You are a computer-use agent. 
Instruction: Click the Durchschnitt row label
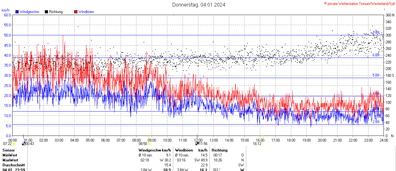pos(14,165)
